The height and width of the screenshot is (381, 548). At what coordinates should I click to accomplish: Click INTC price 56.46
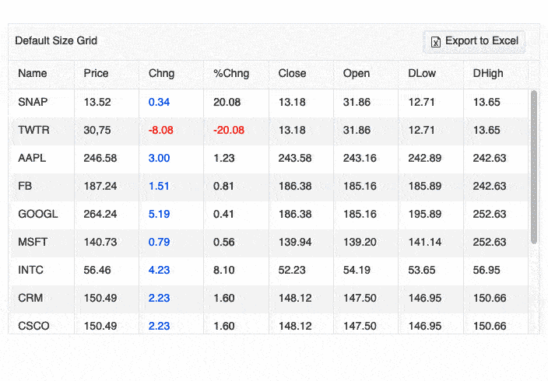click(97, 270)
